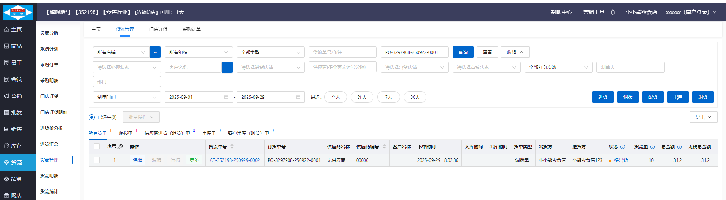Expand the 导出 export dropdown
Image resolution: width=726 pixels, height=200 pixels.
tap(703, 117)
